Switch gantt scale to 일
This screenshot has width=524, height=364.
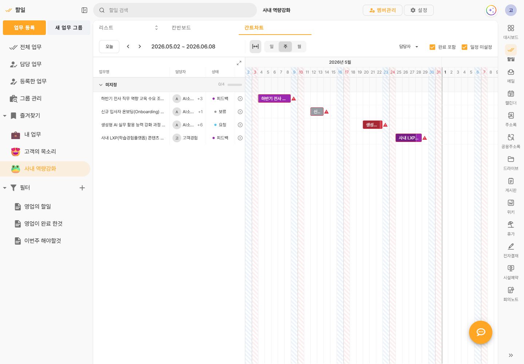point(271,47)
